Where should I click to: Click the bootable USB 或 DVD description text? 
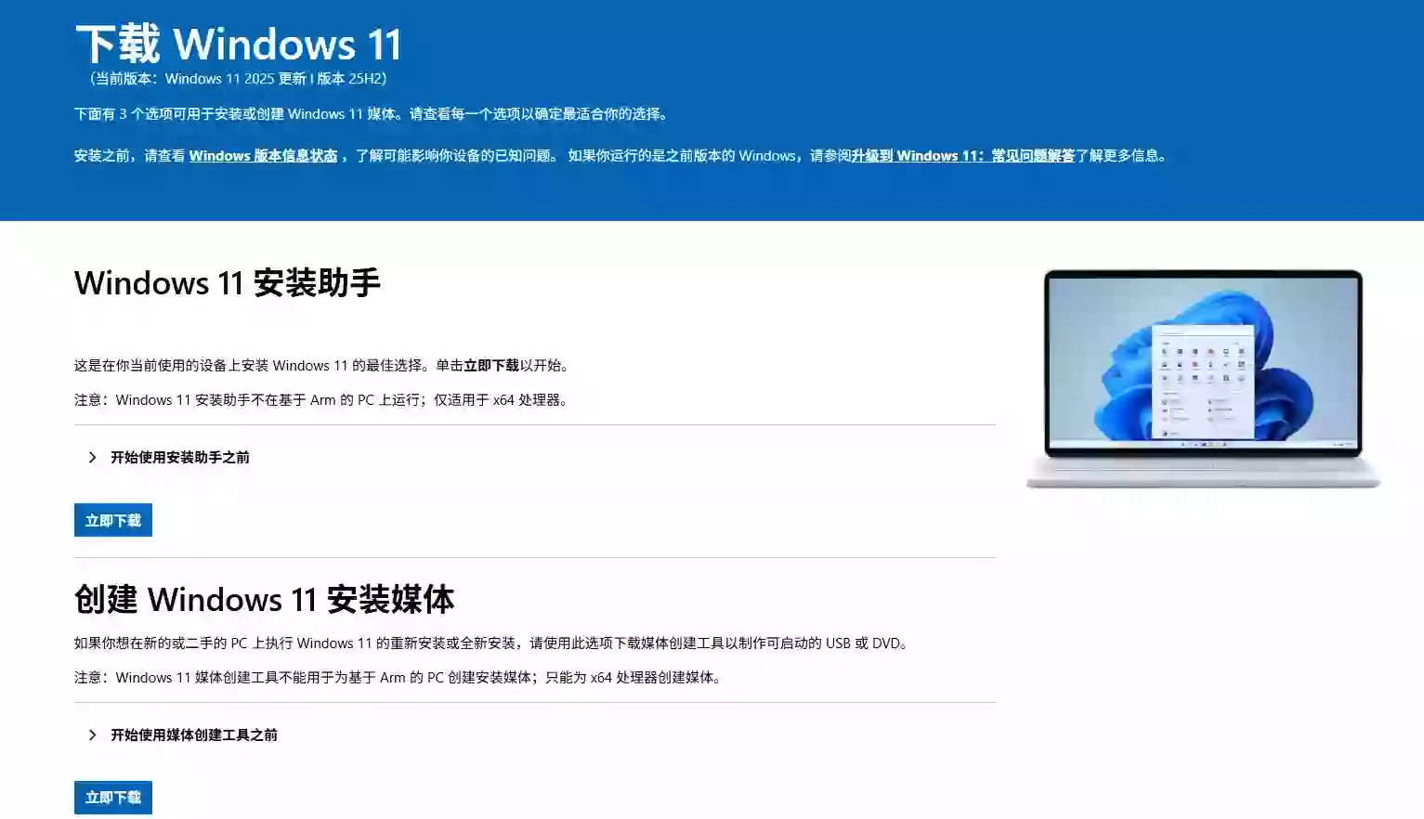(490, 642)
